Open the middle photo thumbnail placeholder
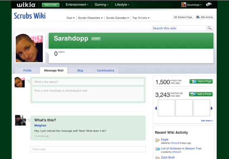Viewport: 229px width, 159px height. coord(184,108)
